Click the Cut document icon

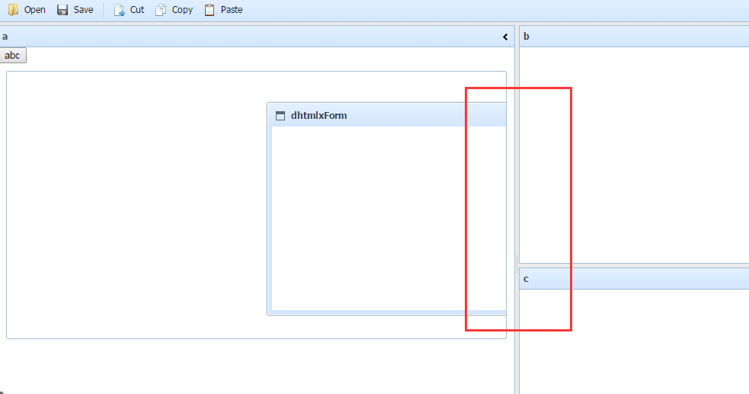[x=119, y=10]
